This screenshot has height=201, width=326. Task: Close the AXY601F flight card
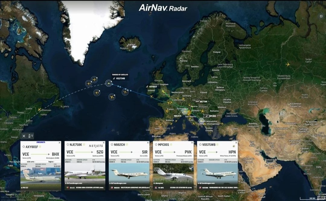coord(59,143)
